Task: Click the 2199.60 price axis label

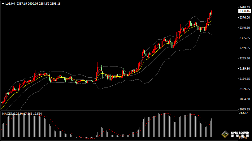Action: click(x=245, y=69)
